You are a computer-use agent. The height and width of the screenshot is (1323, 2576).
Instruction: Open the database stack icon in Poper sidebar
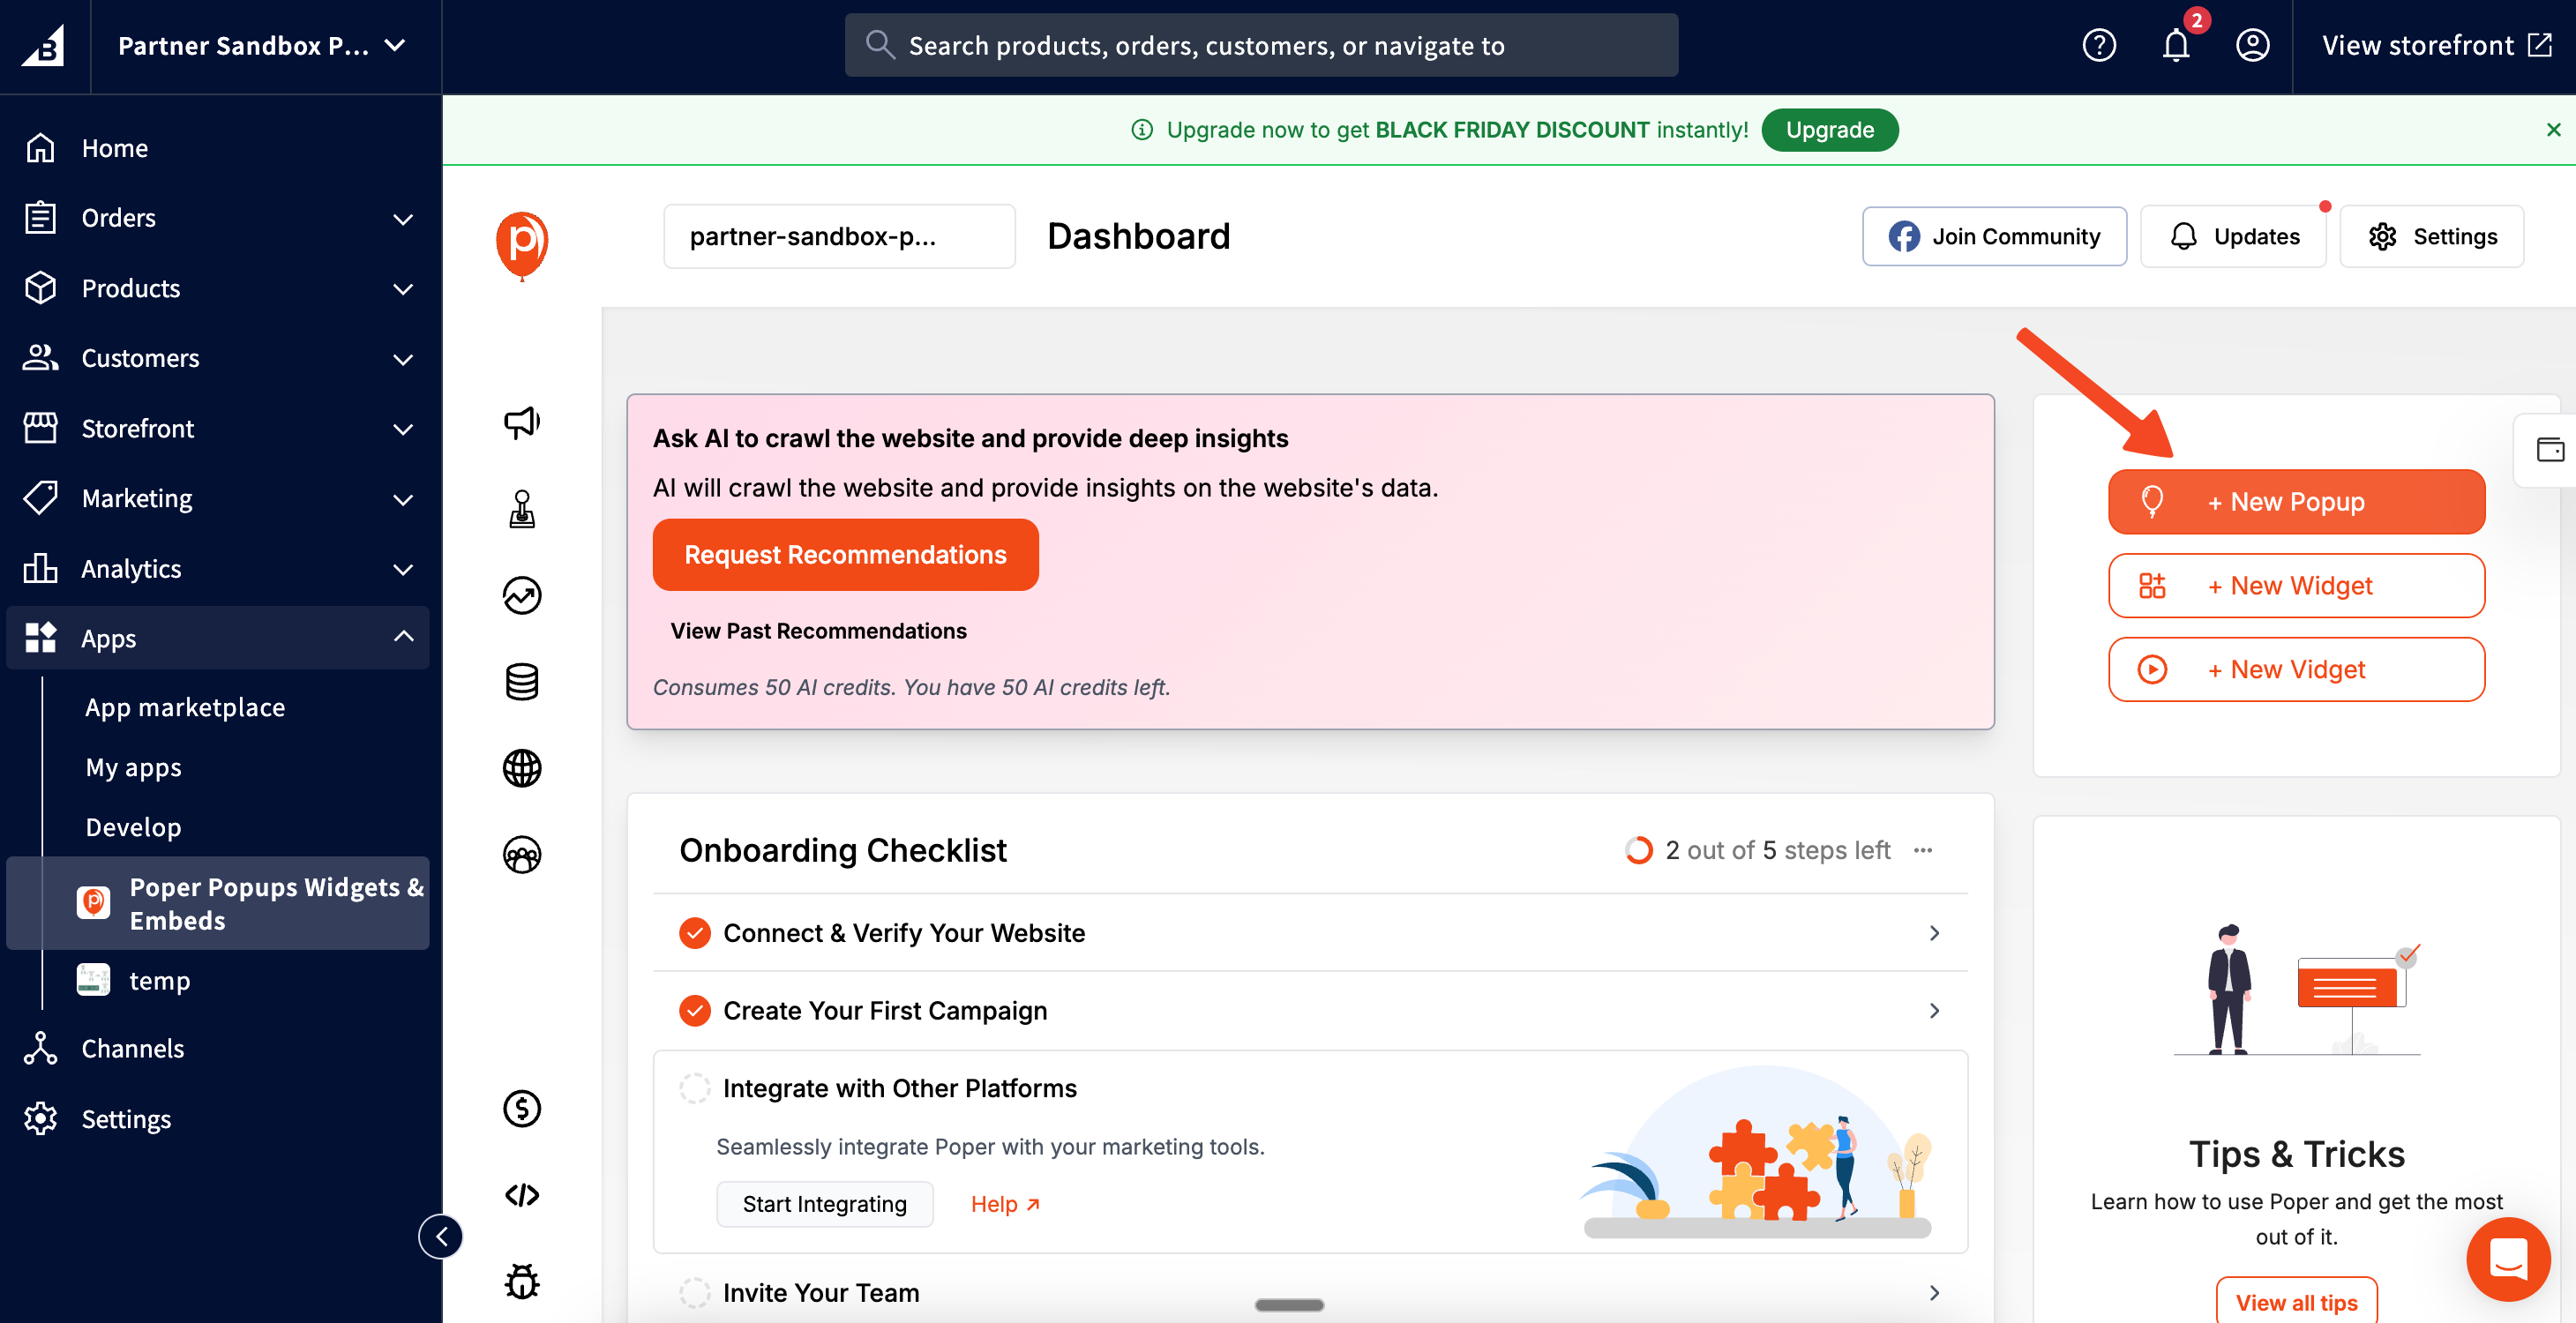[x=521, y=682]
